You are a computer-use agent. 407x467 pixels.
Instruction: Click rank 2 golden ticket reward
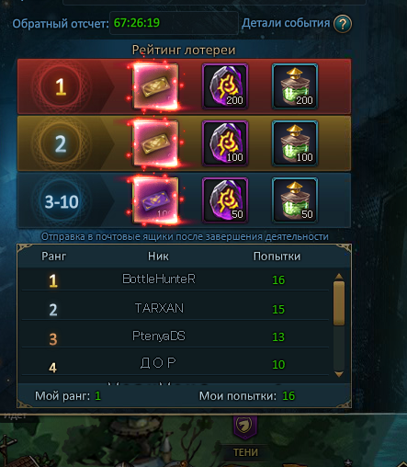155,143
